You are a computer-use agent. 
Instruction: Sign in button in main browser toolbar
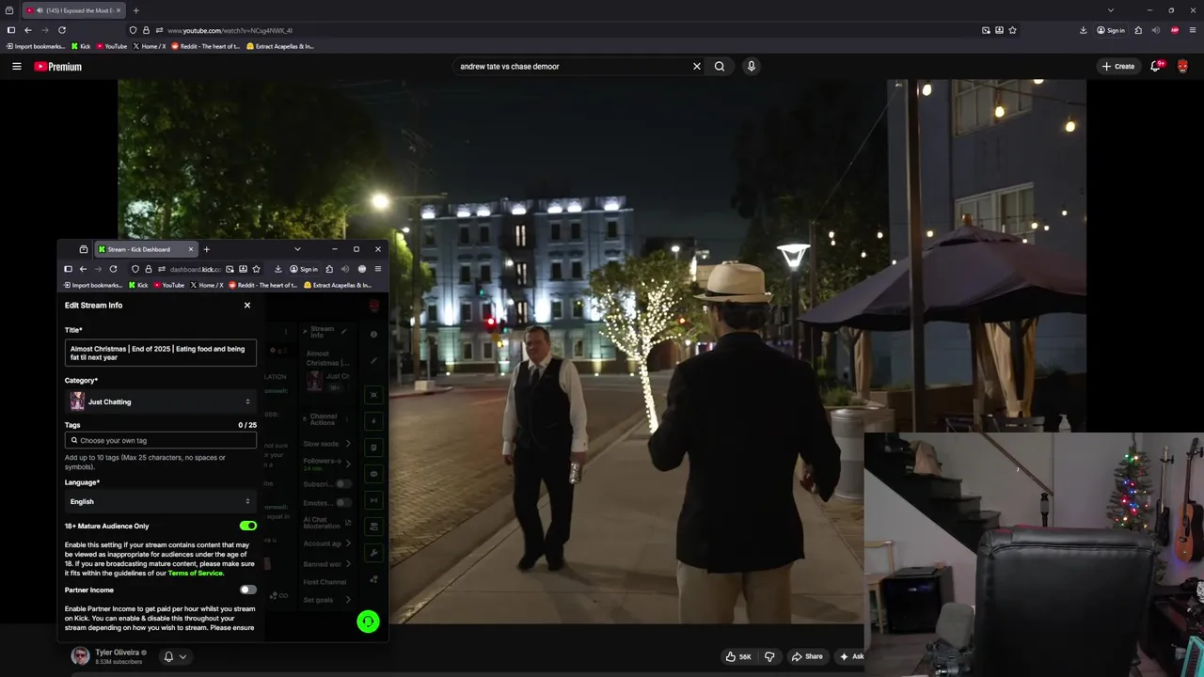[1111, 30]
